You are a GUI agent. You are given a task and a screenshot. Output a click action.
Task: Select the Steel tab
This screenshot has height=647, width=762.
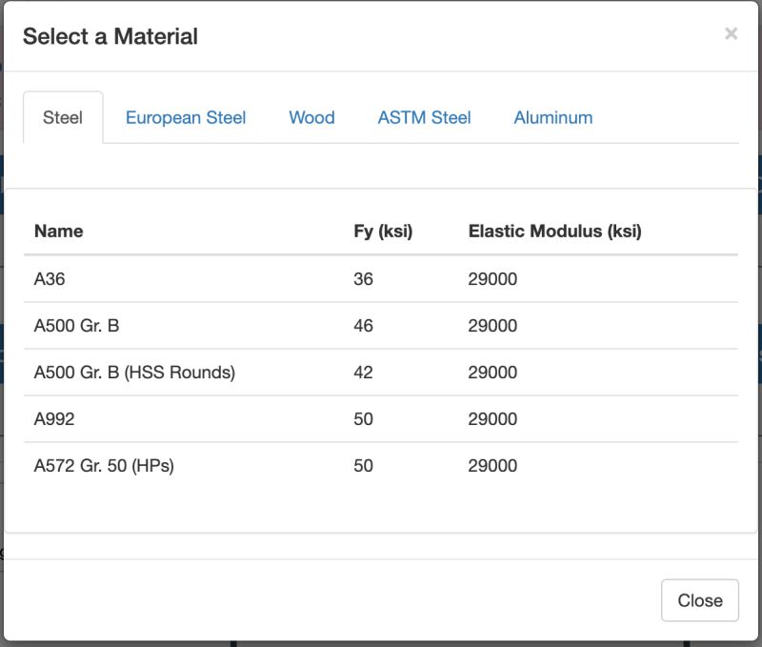tap(61, 116)
